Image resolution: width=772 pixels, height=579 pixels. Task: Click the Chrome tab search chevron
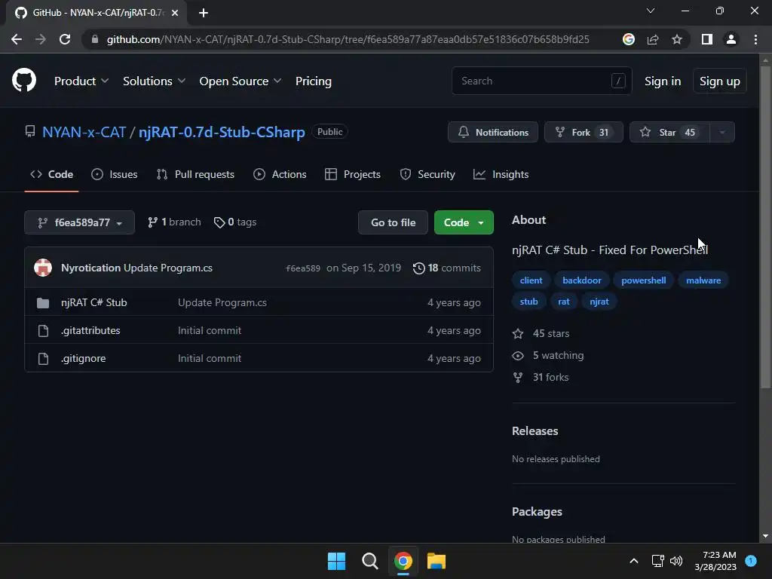pos(651,11)
